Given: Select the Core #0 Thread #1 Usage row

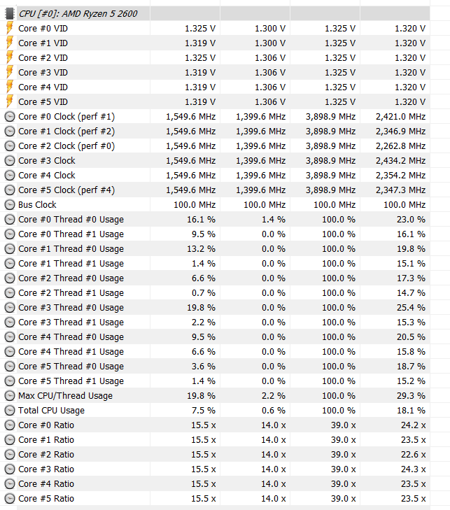Looking at the screenshot, I should click(215, 234).
